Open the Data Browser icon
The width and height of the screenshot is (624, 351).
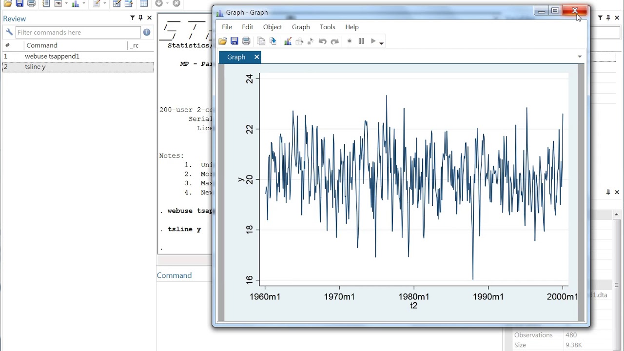tap(129, 3)
